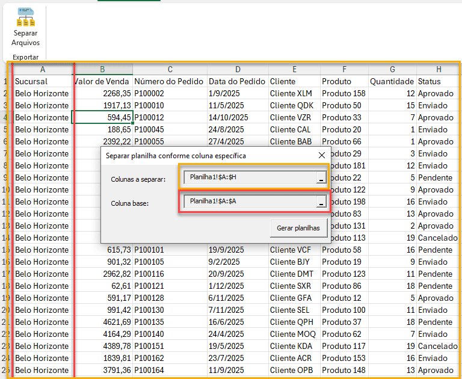The width and height of the screenshot is (462, 379).
Task: Select column C header
Action: (x=170, y=69)
